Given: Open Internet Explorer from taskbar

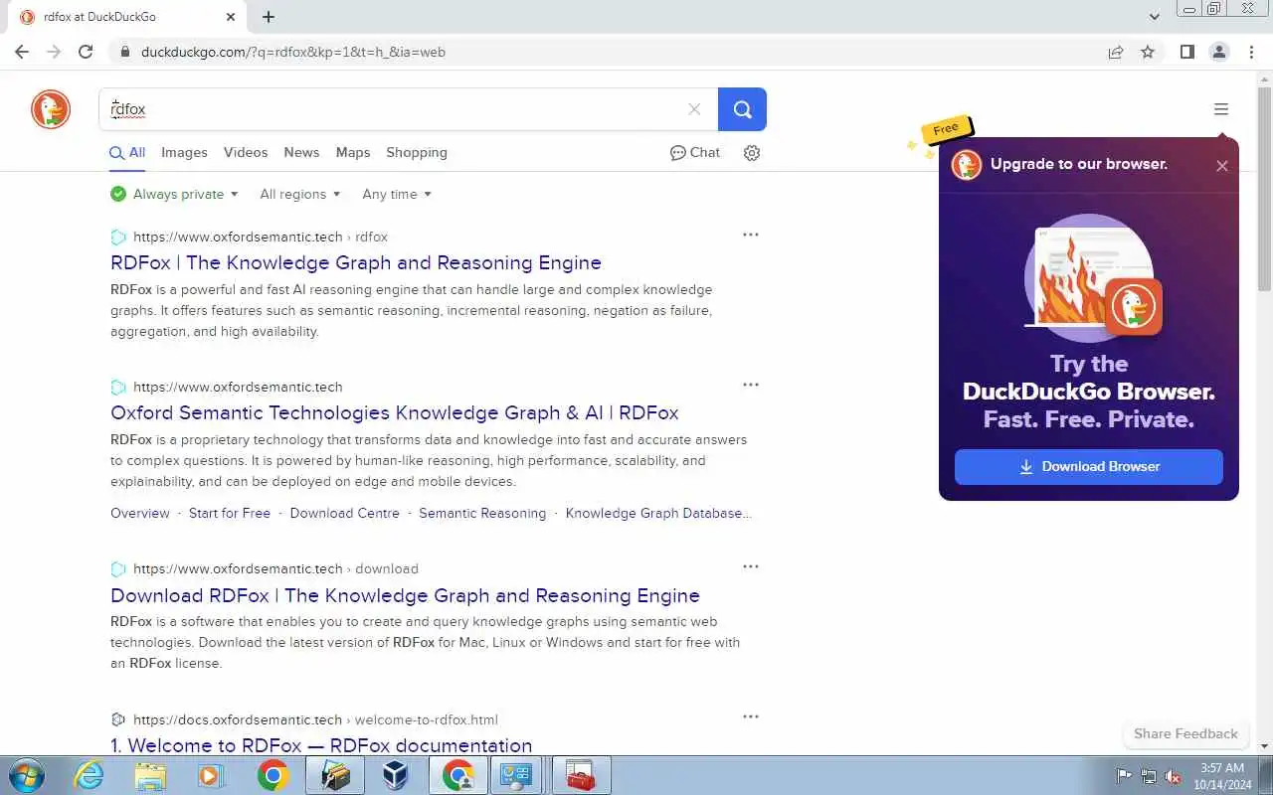Looking at the screenshot, I should pyautogui.click(x=90, y=775).
